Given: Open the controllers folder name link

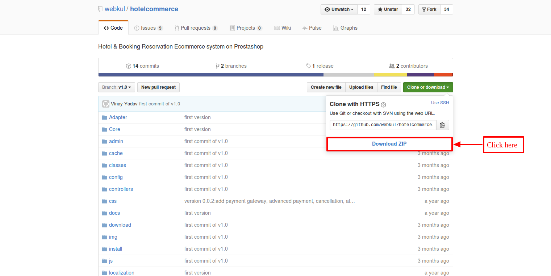Looking at the screenshot, I should tap(121, 189).
